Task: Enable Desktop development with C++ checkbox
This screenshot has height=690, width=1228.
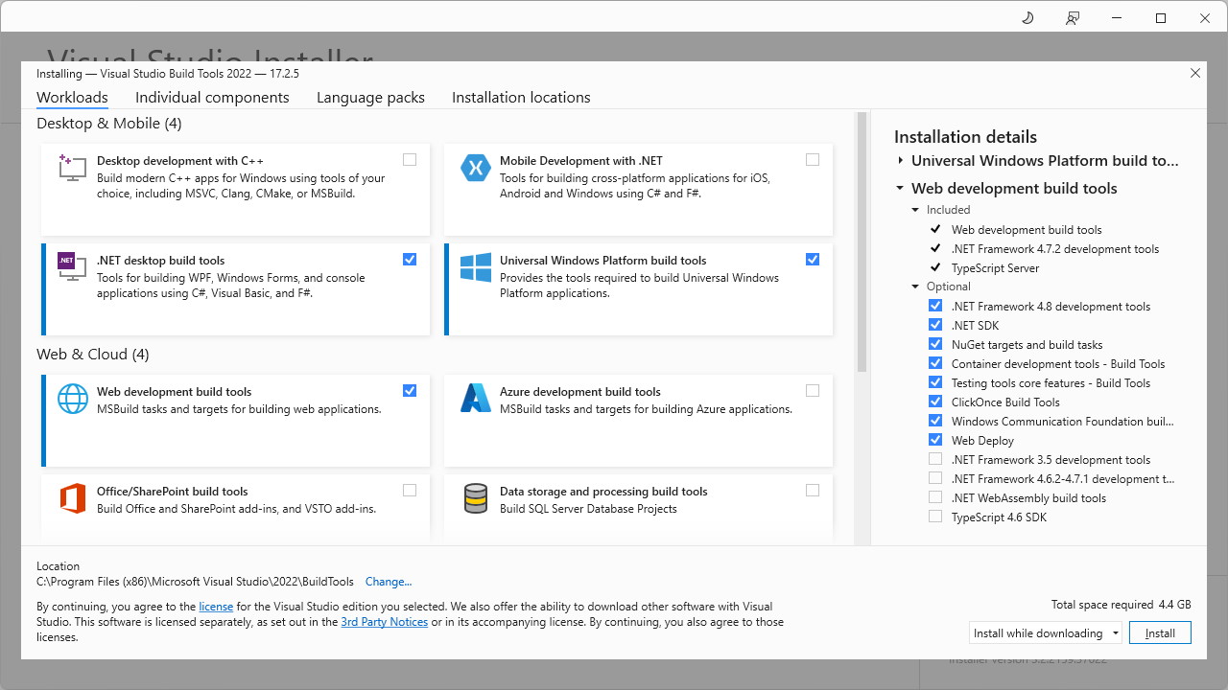Action: point(410,160)
